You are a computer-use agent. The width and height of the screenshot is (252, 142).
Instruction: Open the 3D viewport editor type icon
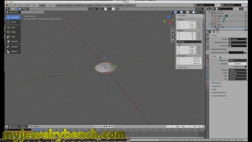8,9
